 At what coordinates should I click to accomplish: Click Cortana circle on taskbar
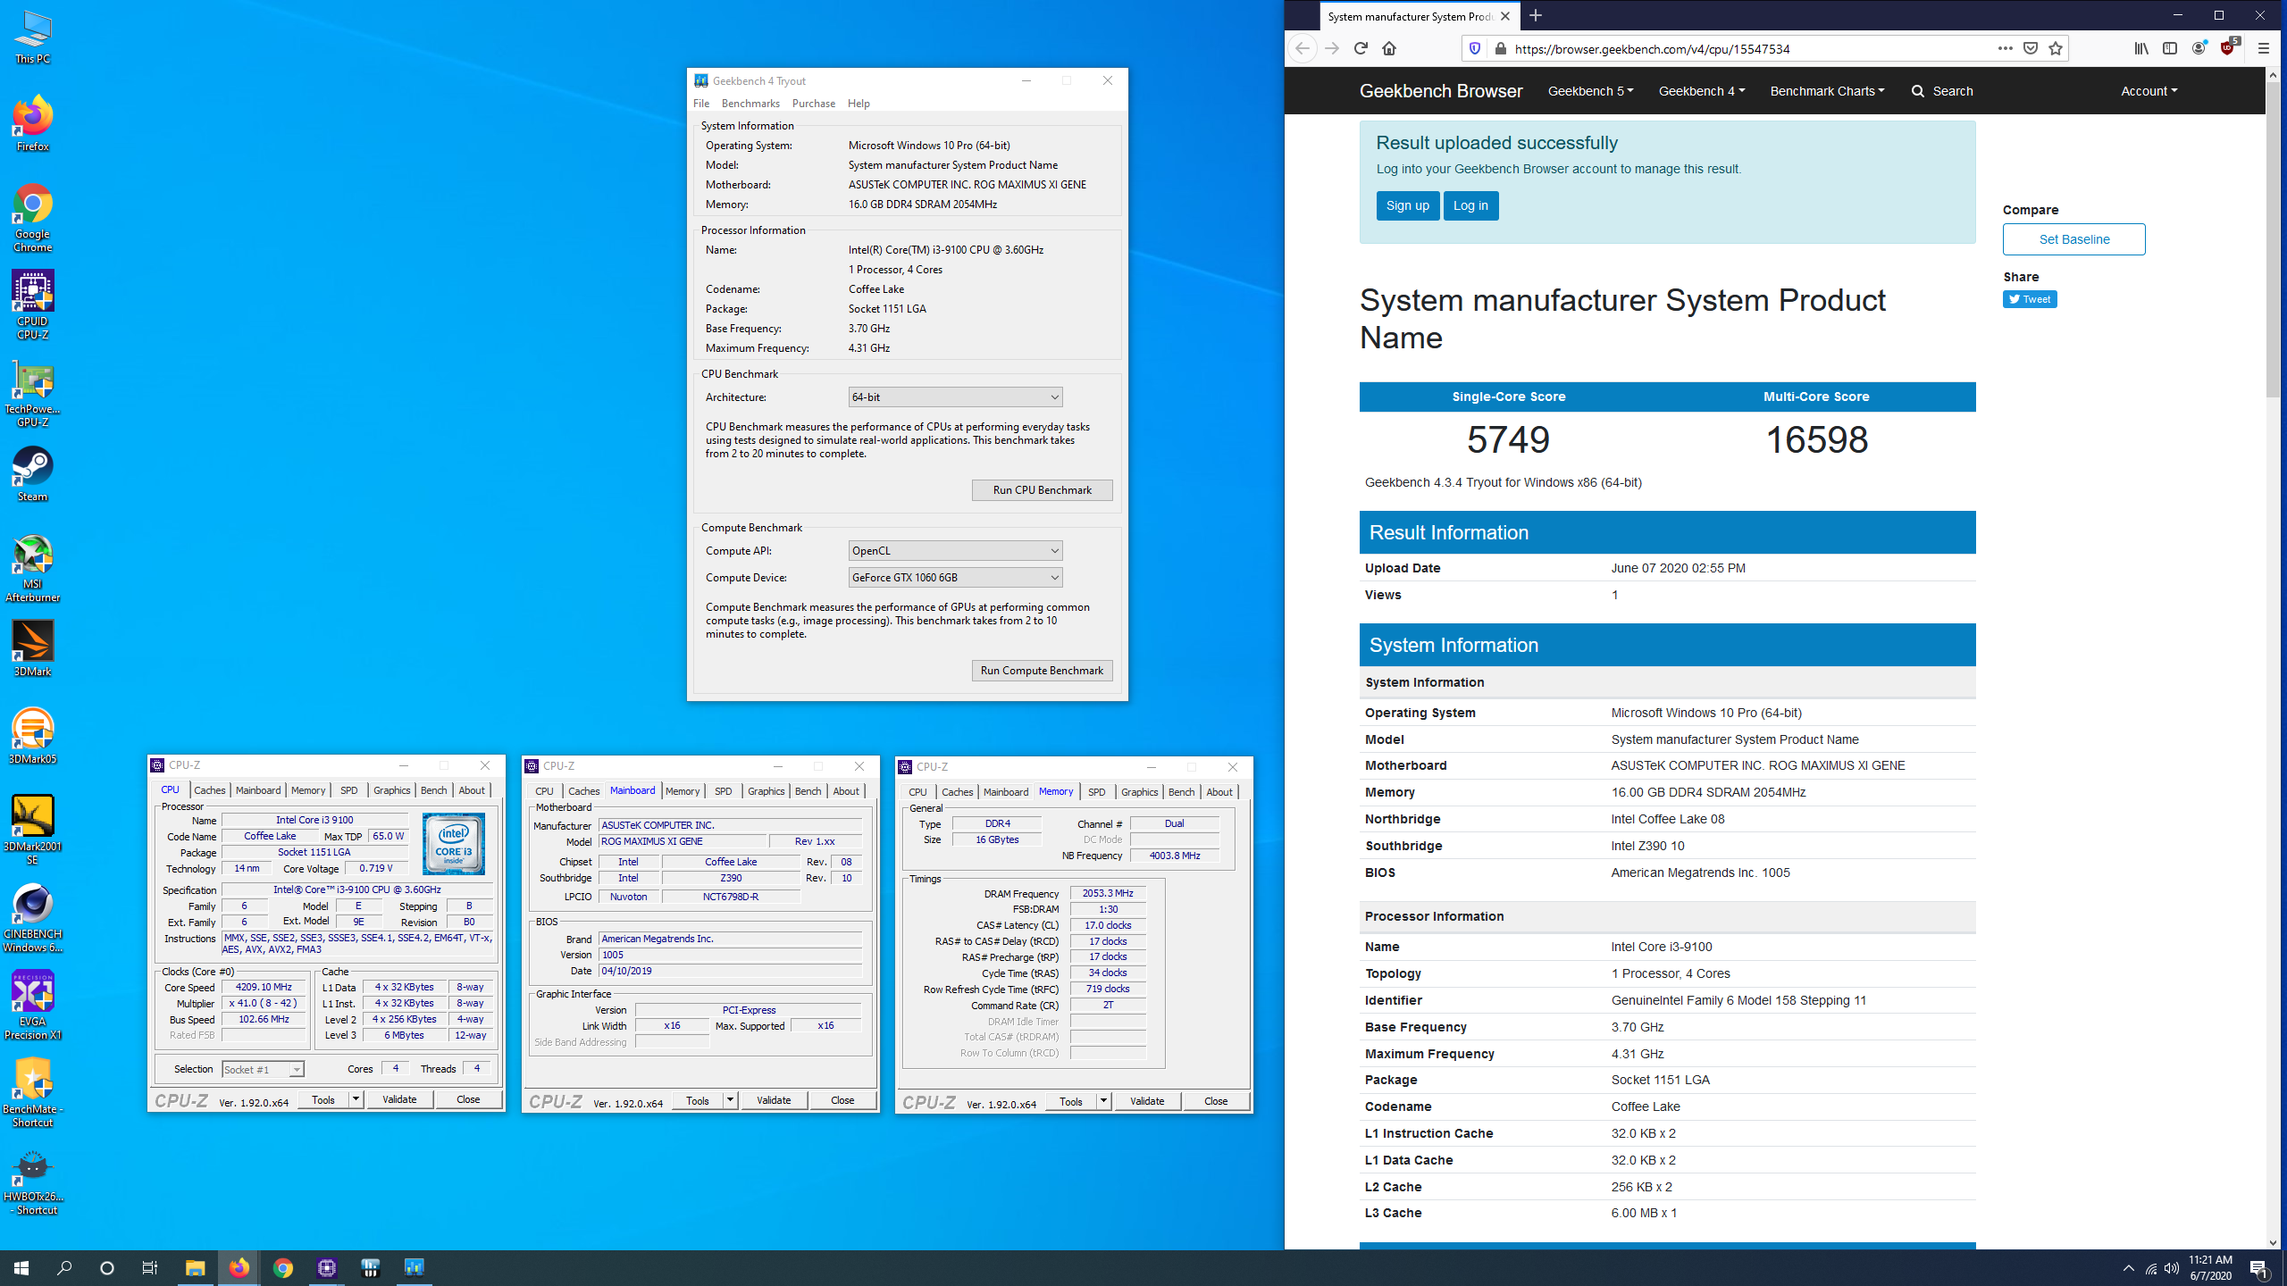tap(107, 1267)
